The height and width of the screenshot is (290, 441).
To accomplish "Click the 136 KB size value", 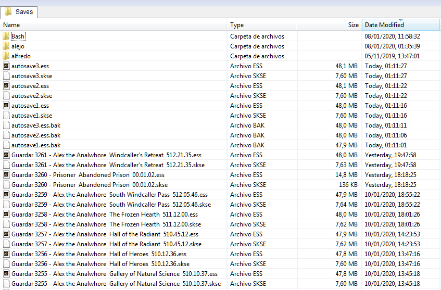I will [x=348, y=184].
